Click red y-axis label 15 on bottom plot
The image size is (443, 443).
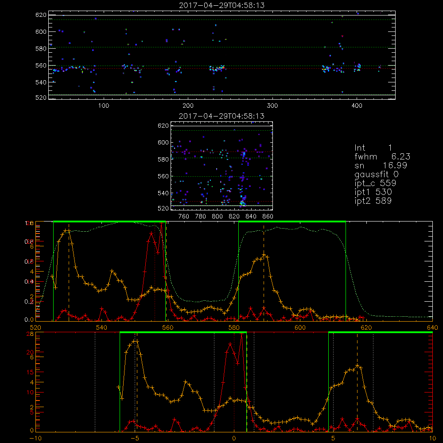30,372
